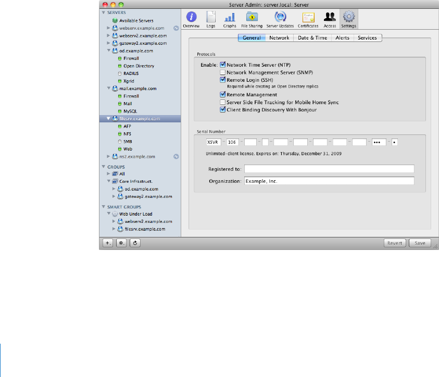Expand ns2.example.com server
Screen dimensions: 439x377
[x=108, y=156]
